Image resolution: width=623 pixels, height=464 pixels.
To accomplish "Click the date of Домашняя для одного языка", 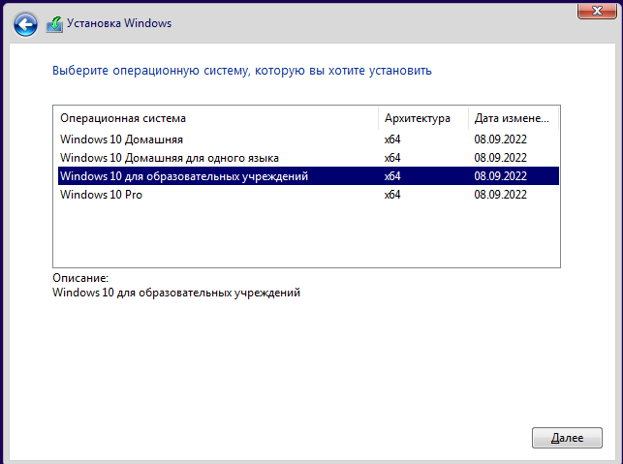I will coord(500,158).
